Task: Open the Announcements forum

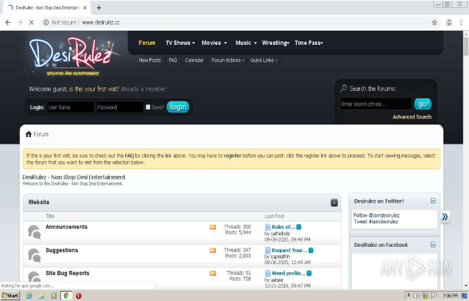Action: [66, 227]
